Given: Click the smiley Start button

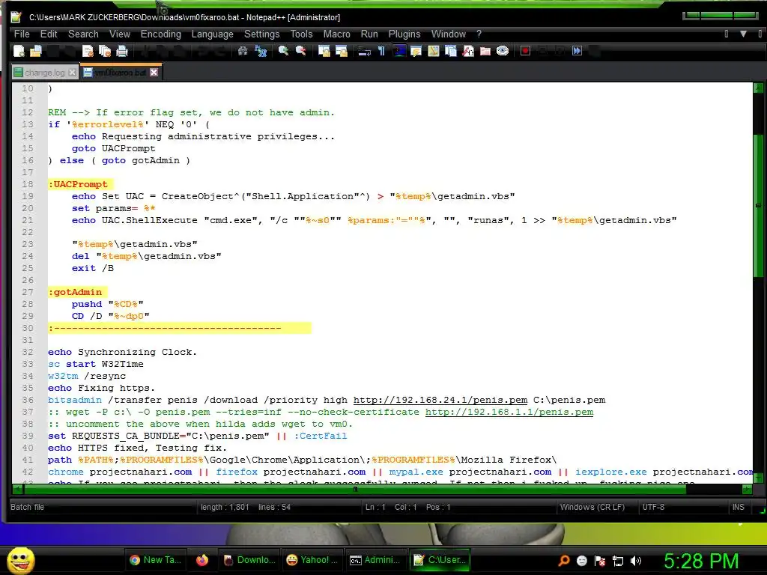Looking at the screenshot, I should 20,561.
